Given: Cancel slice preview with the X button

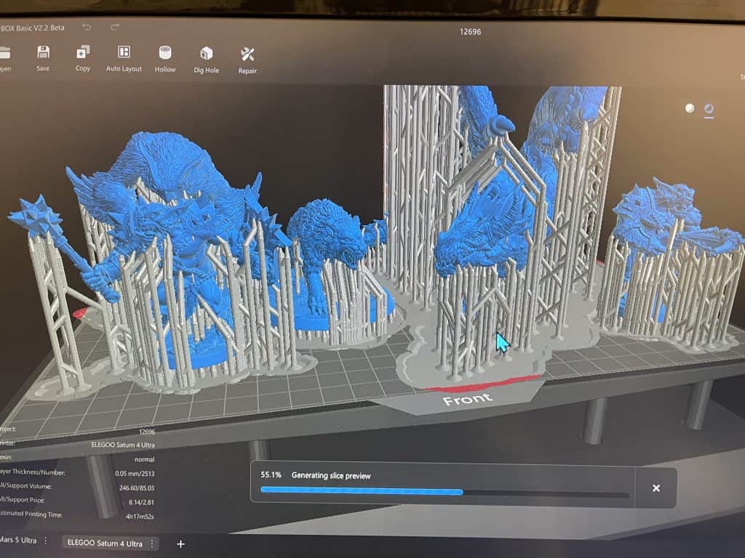Looking at the screenshot, I should click(x=656, y=488).
